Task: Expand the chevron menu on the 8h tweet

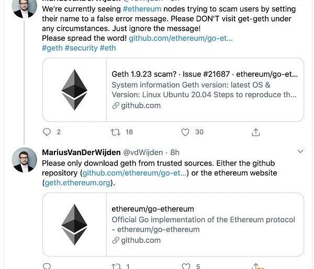Action: point(300,151)
